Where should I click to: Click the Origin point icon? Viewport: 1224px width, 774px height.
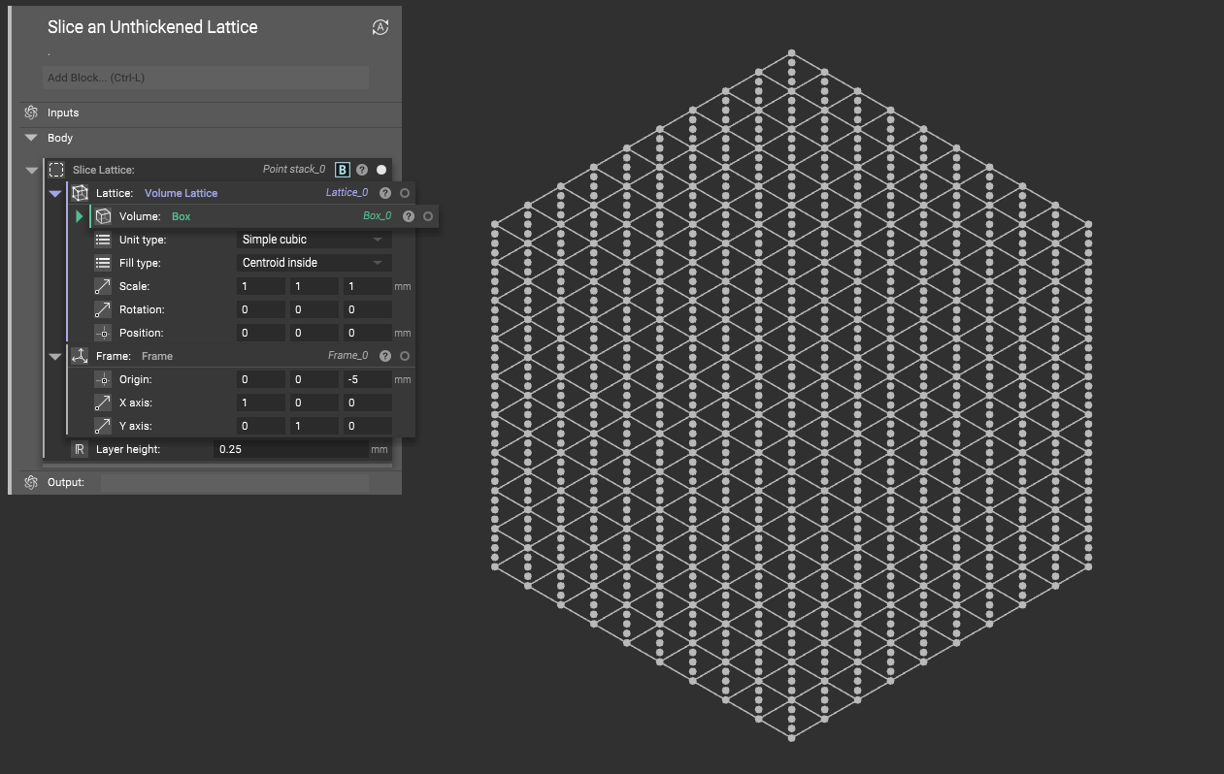(x=103, y=379)
